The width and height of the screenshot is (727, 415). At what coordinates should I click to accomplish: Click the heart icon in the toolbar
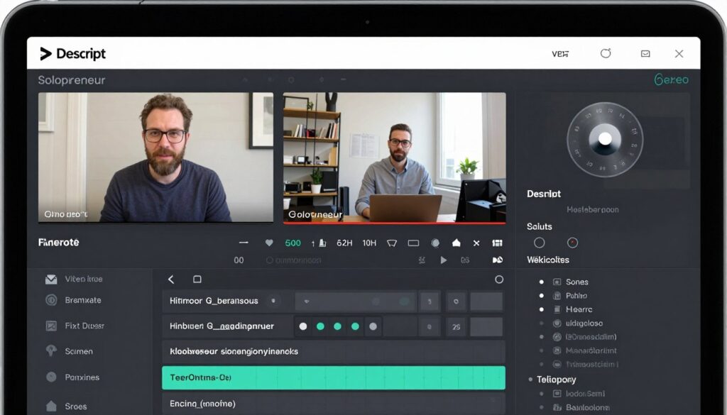pos(269,243)
